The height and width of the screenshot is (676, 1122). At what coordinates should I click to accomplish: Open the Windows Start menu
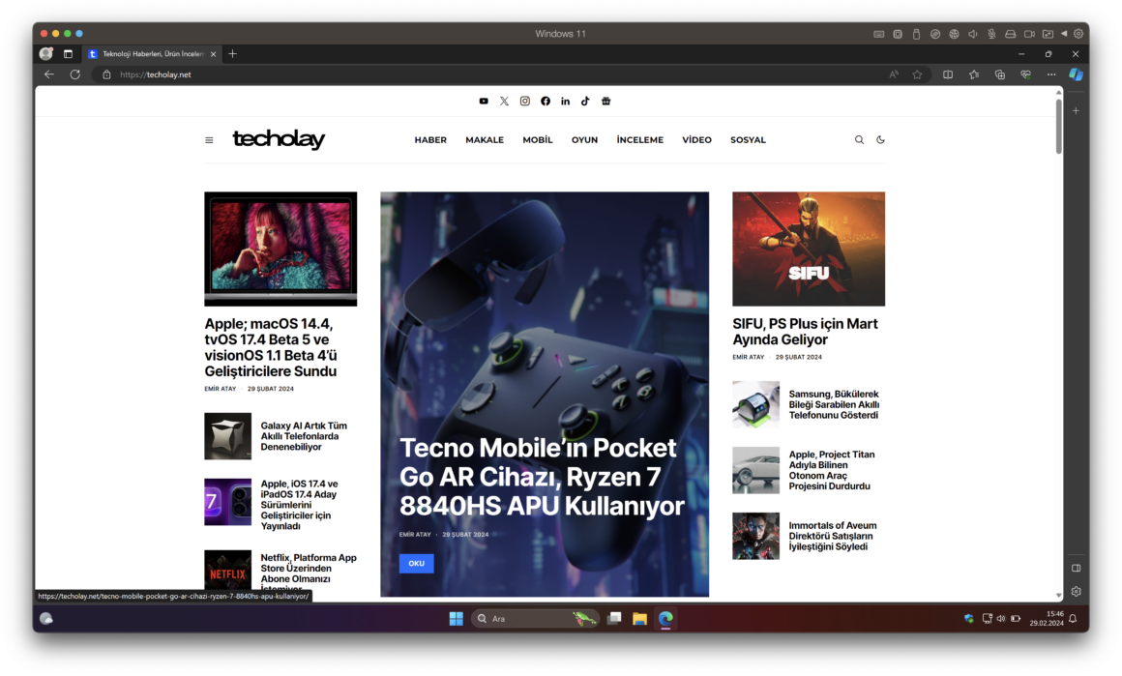click(x=456, y=619)
